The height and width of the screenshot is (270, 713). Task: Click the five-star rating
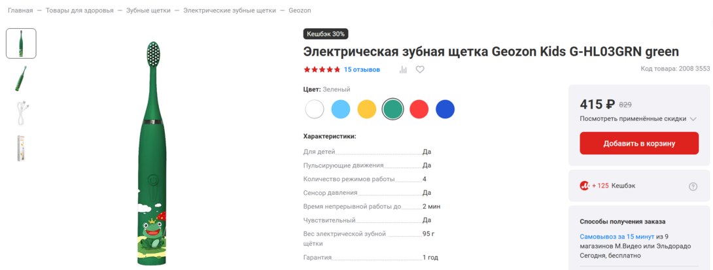click(322, 69)
